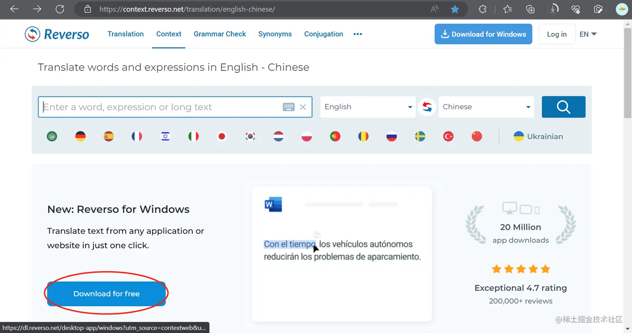This screenshot has height=333, width=632.
Task: Open the Context tab
Action: [169, 34]
